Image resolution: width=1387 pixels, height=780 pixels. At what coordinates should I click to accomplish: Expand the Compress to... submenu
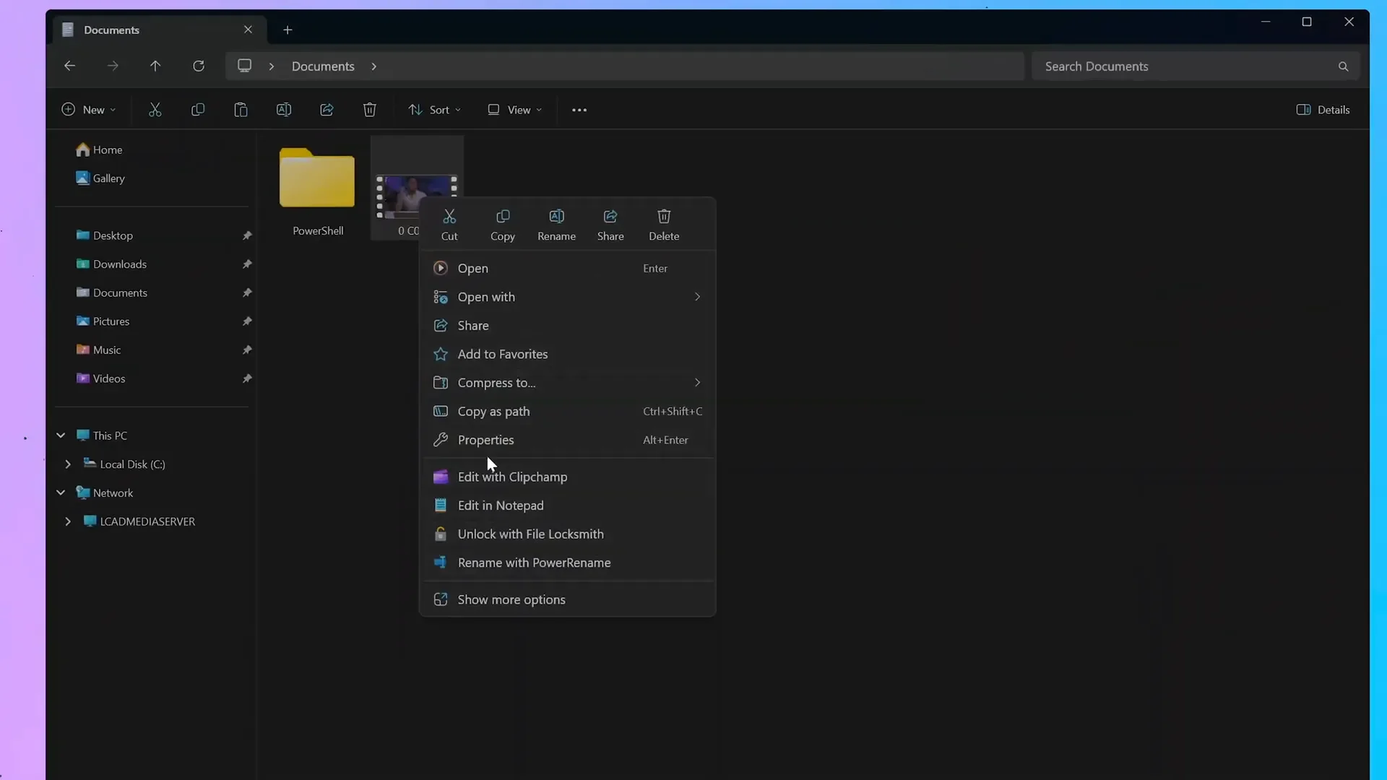567,383
